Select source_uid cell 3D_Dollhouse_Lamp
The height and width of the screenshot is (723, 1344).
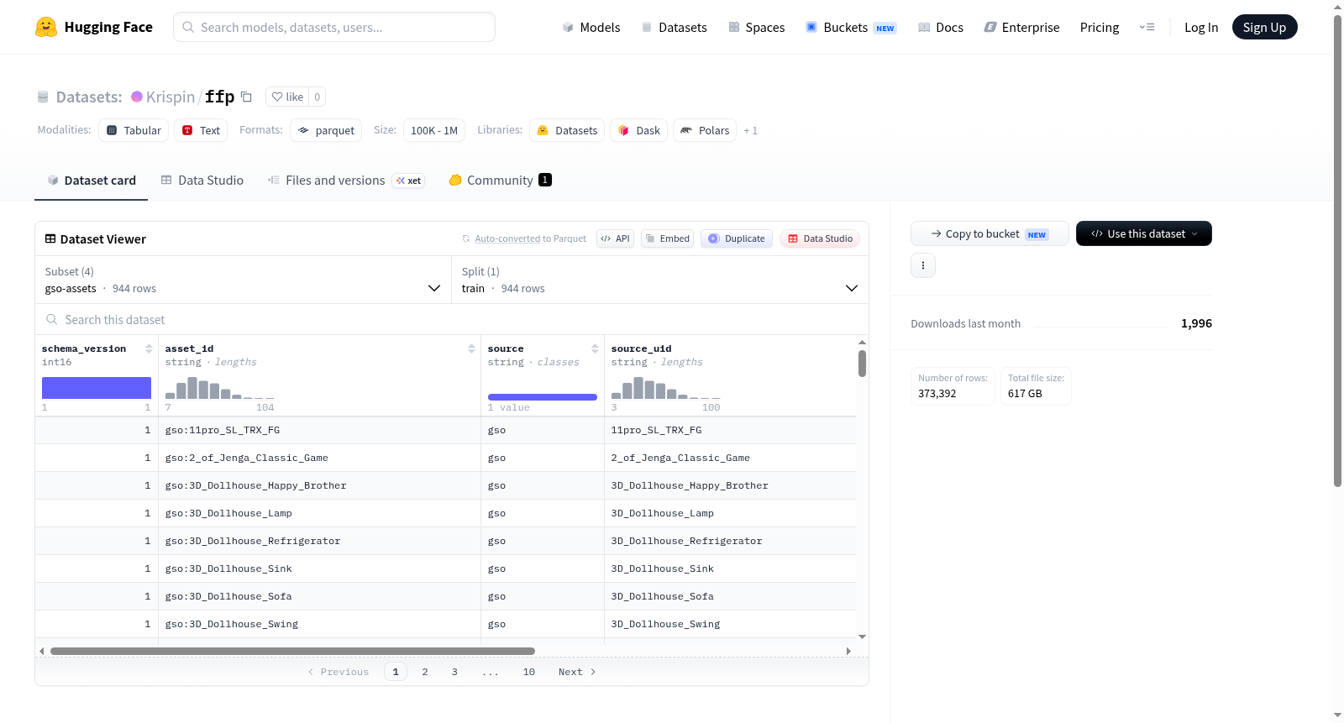(730, 513)
